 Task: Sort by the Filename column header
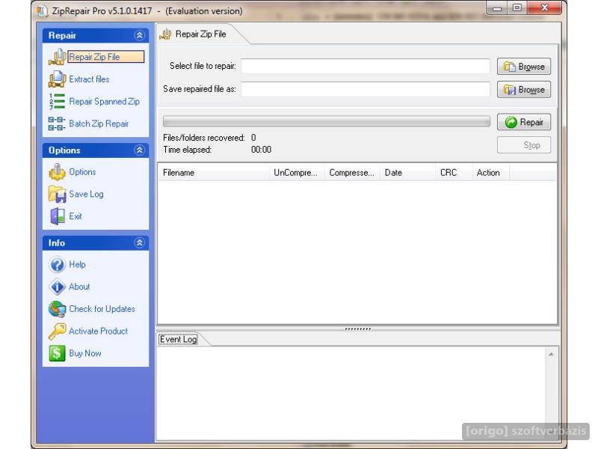click(x=214, y=173)
